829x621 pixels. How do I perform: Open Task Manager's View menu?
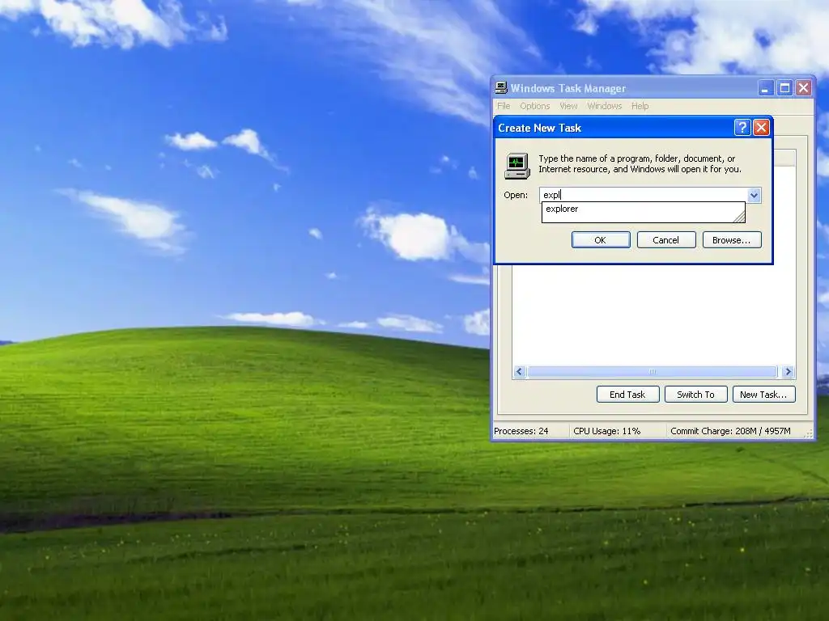(x=569, y=106)
